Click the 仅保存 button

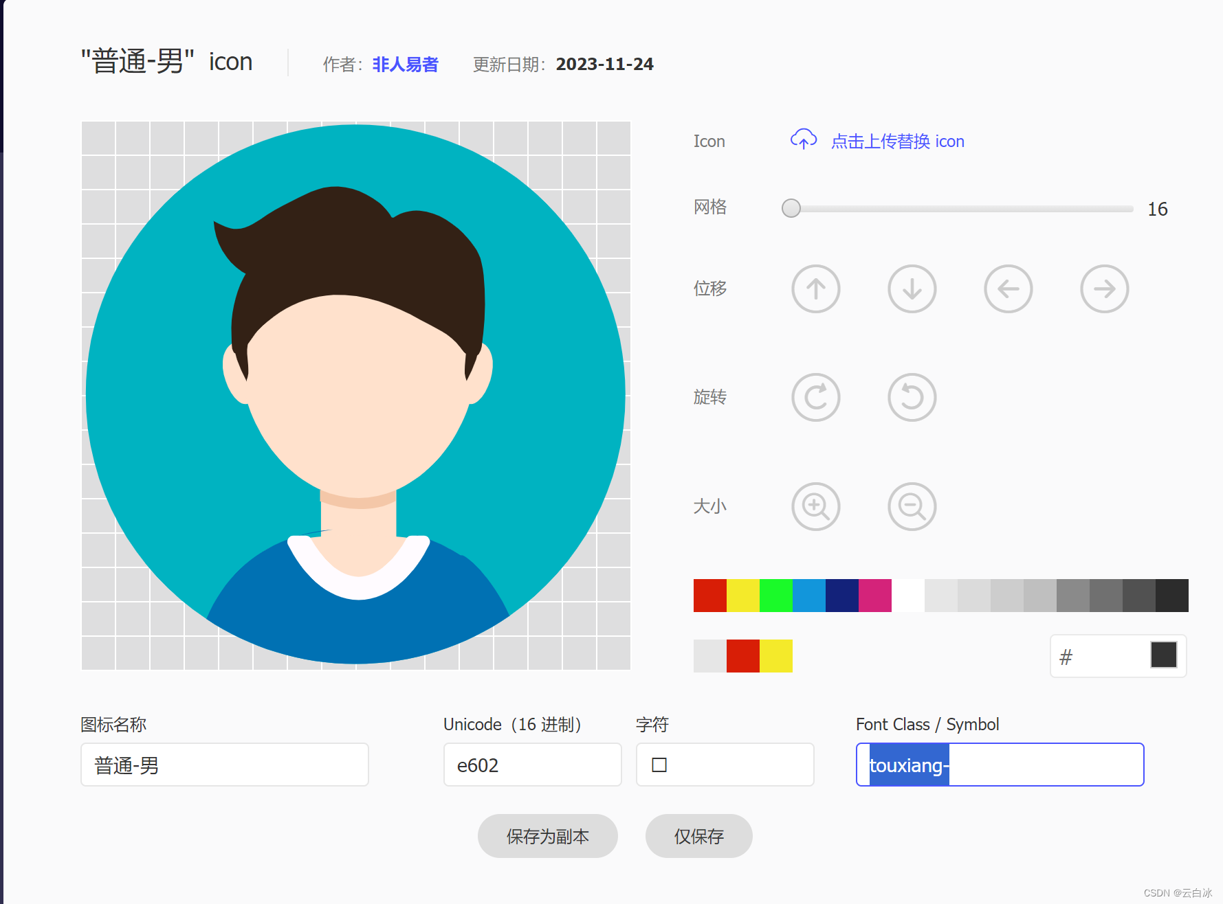click(698, 836)
